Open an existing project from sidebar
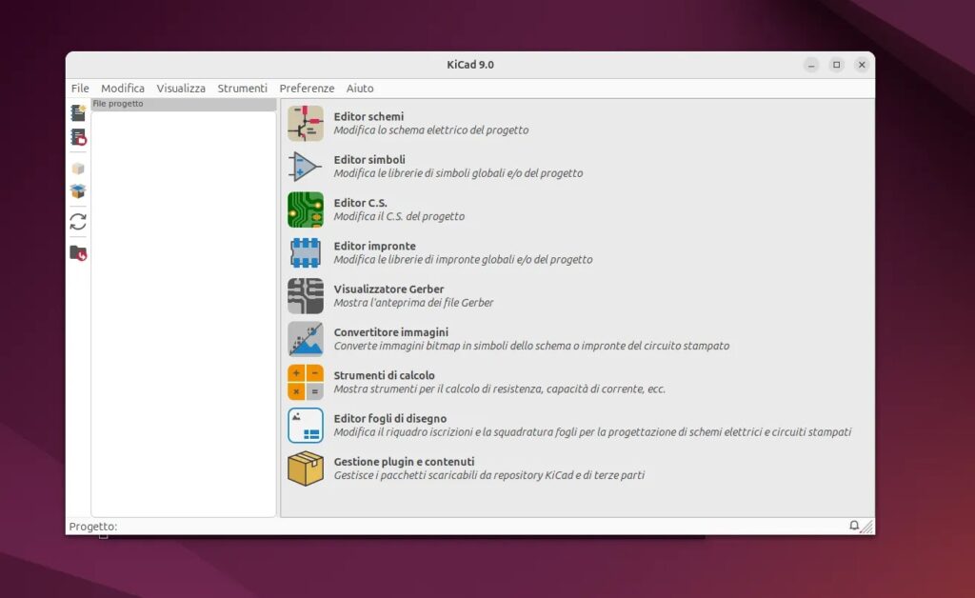Image resolution: width=975 pixels, height=598 pixels. (77, 137)
